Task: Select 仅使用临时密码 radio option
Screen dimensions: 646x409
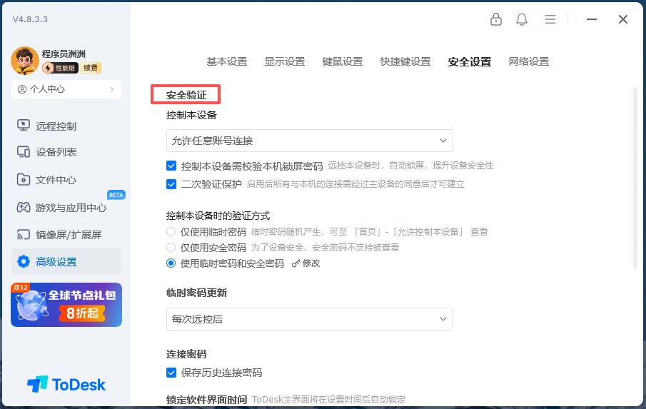Action: coord(171,231)
